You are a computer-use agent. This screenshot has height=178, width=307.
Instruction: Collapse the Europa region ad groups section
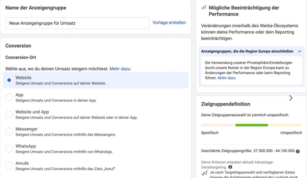tap(300, 51)
